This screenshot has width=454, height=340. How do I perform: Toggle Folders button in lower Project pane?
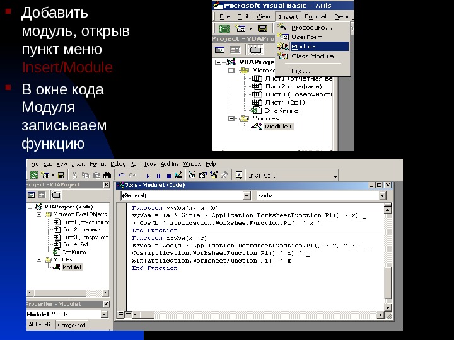pos(55,195)
